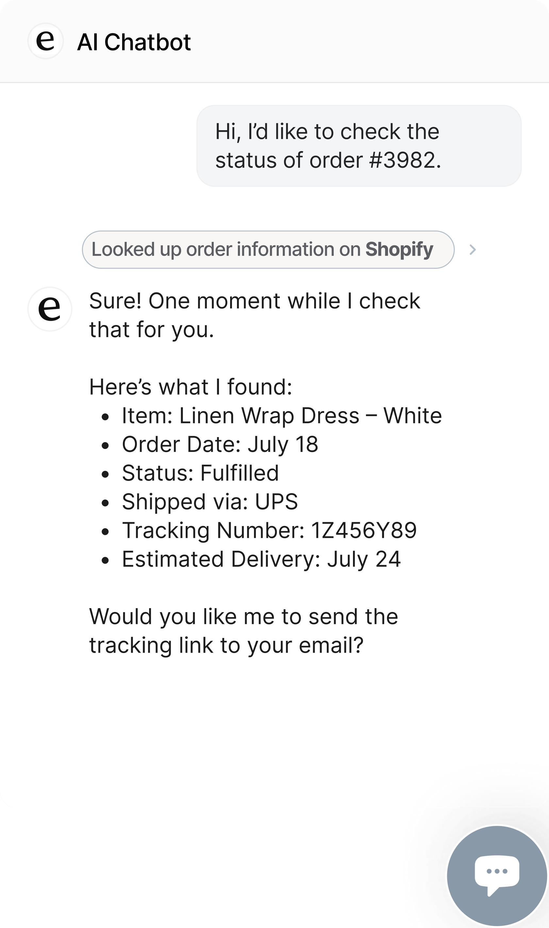549x928 pixels.
Task: Click the 'Here's what I found:' line
Action: (x=191, y=387)
